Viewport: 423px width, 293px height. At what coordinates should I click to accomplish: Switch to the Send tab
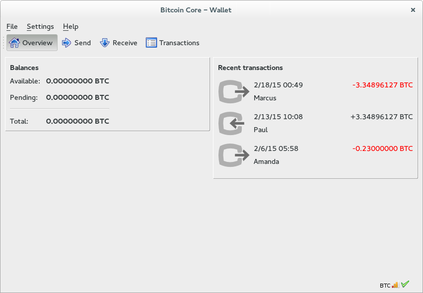click(76, 42)
